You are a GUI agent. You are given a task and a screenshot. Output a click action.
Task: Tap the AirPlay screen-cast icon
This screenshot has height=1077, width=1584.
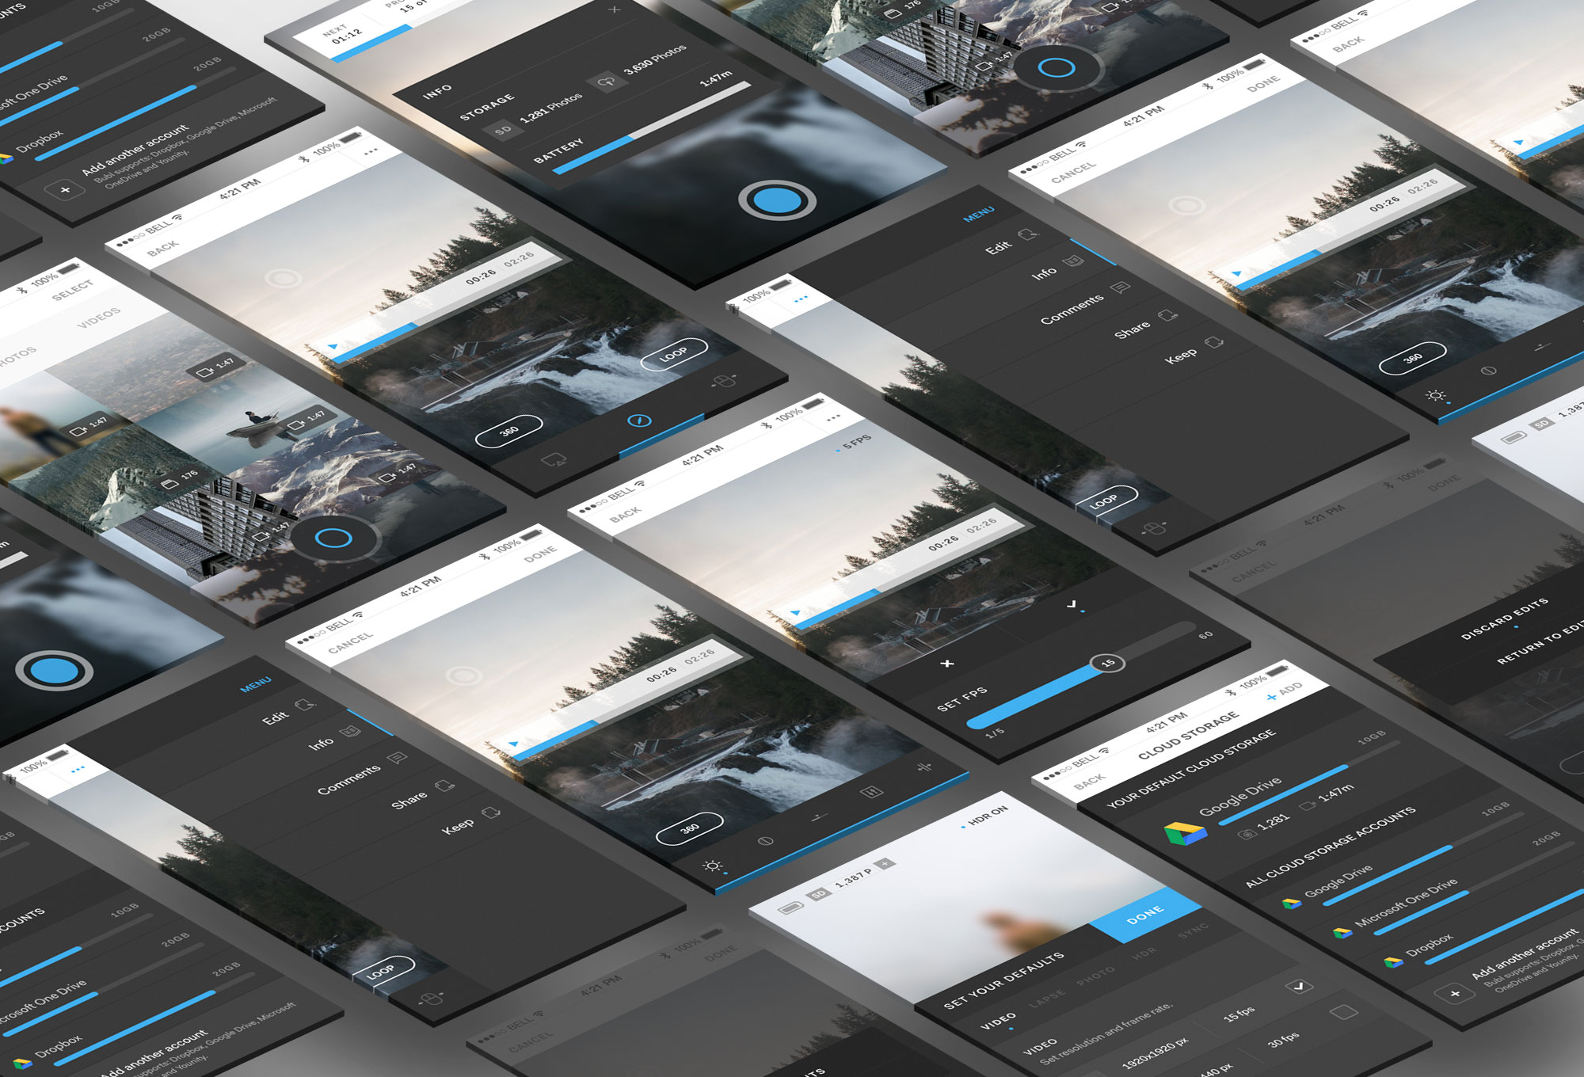coord(553,459)
